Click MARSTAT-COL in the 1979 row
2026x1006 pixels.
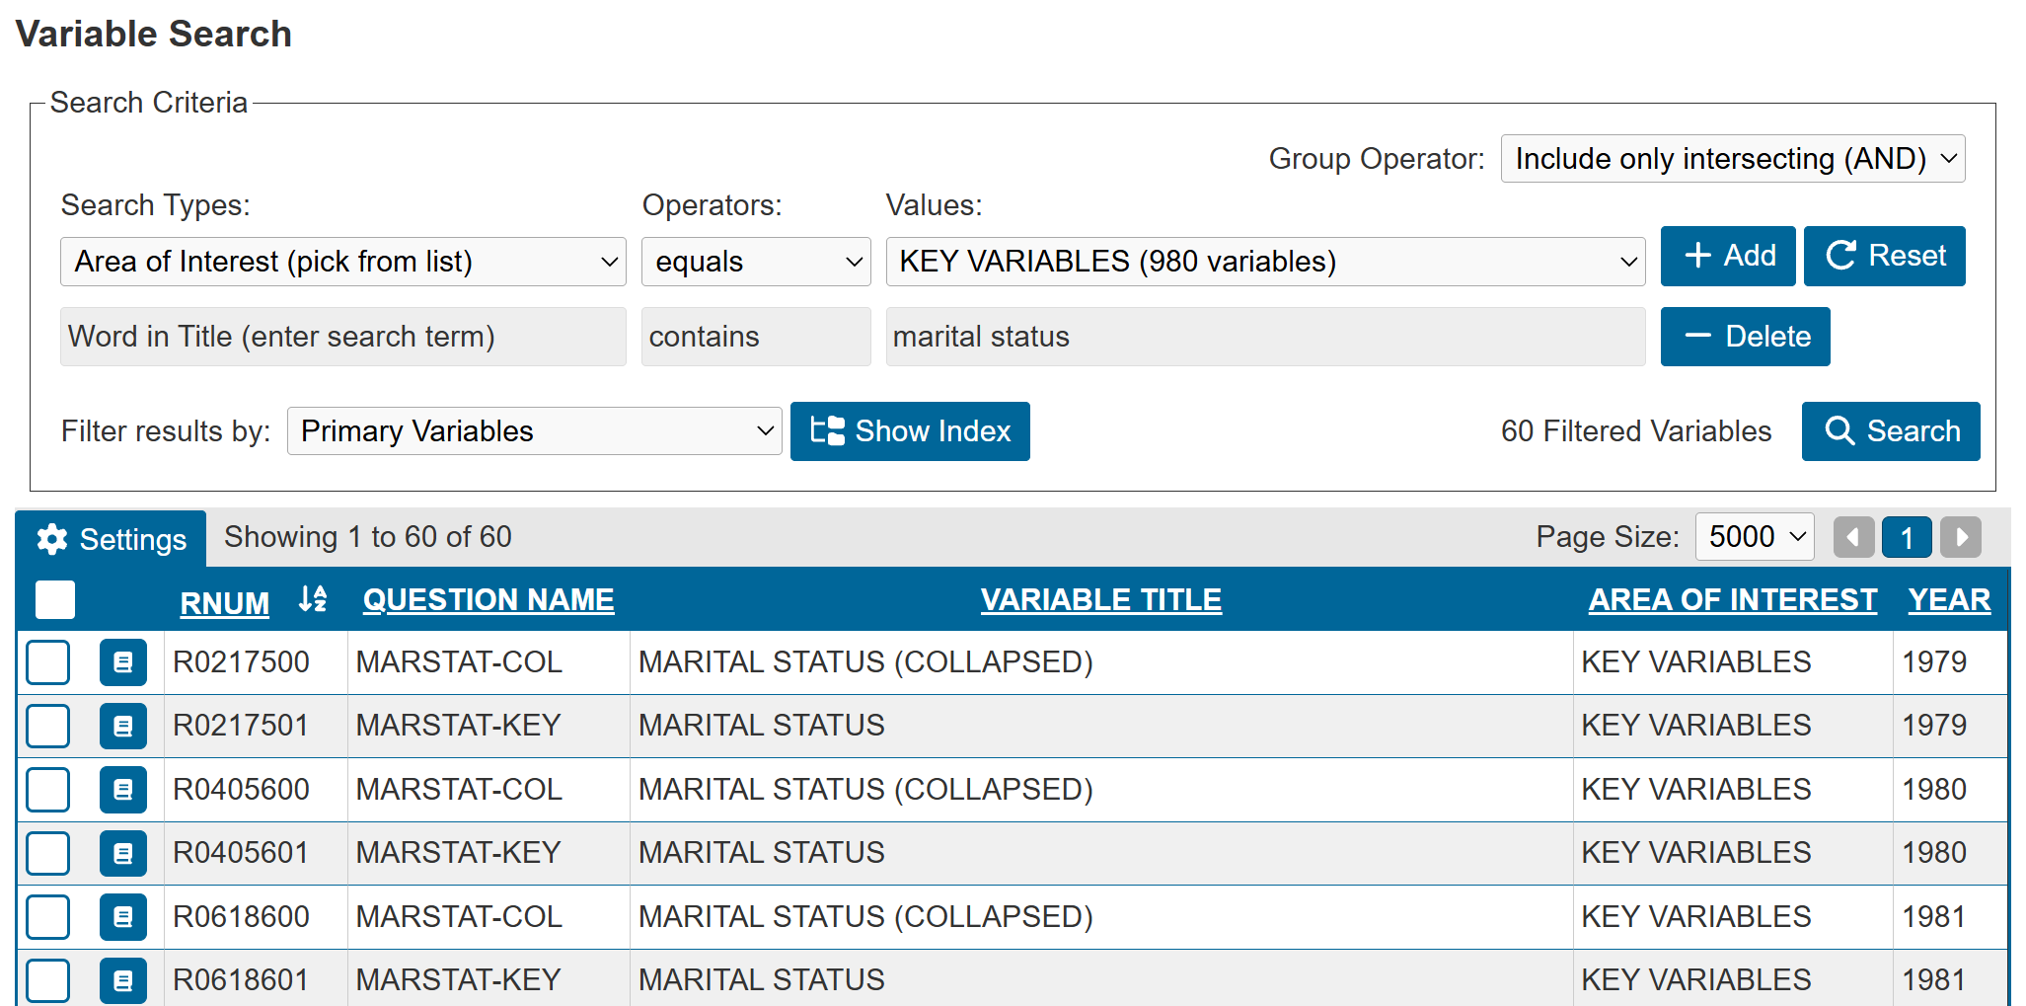pos(459,661)
